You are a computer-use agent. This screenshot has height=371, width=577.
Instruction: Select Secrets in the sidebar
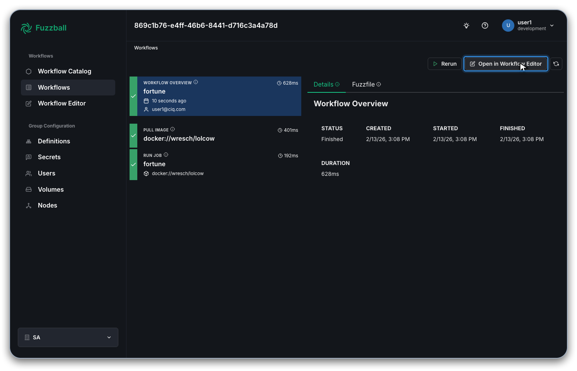coord(49,157)
